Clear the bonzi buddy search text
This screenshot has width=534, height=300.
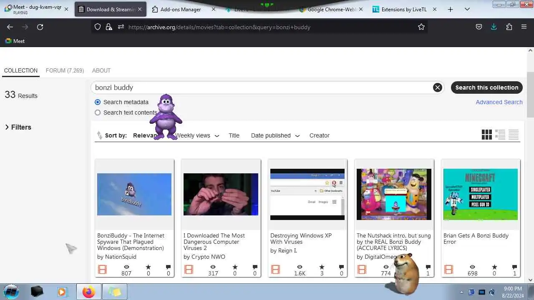coord(437,87)
